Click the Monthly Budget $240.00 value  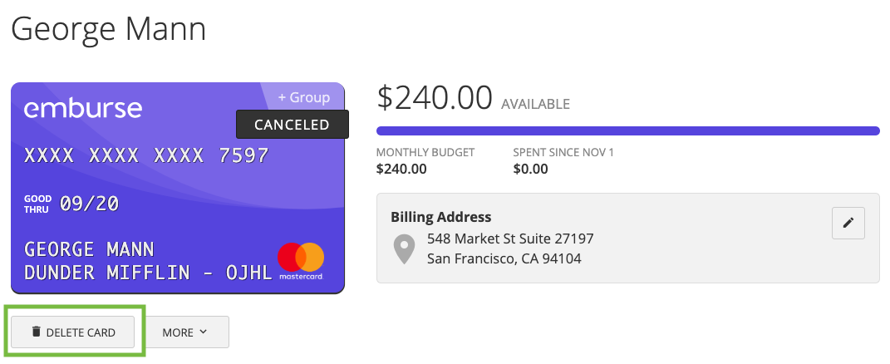coord(401,170)
